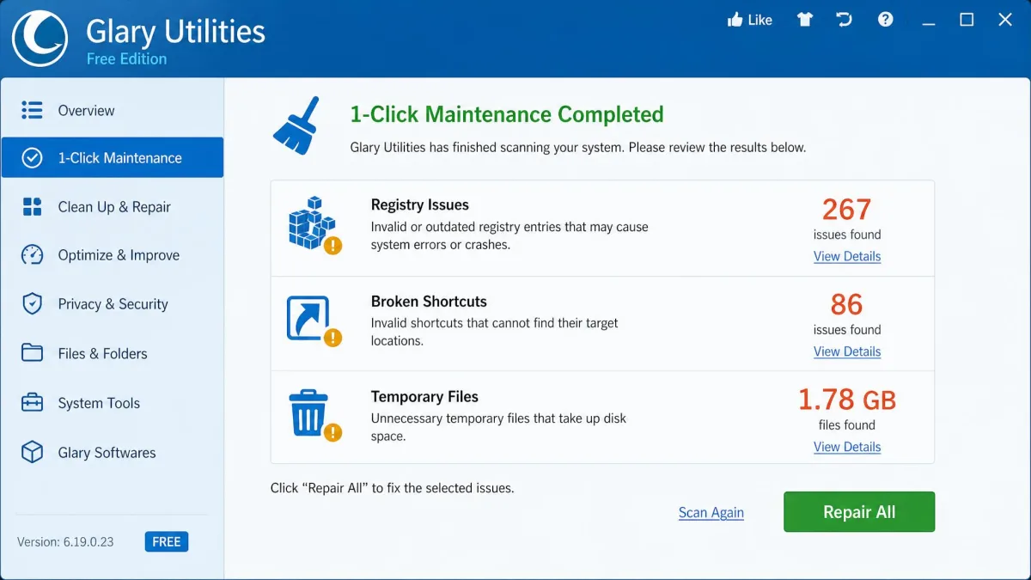Image resolution: width=1031 pixels, height=580 pixels.
Task: Click the System Tools toolbox icon
Action: click(32, 403)
